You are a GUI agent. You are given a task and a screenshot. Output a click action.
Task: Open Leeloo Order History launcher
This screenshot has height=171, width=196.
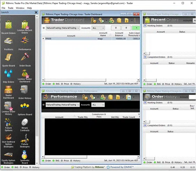(x=8, y=108)
